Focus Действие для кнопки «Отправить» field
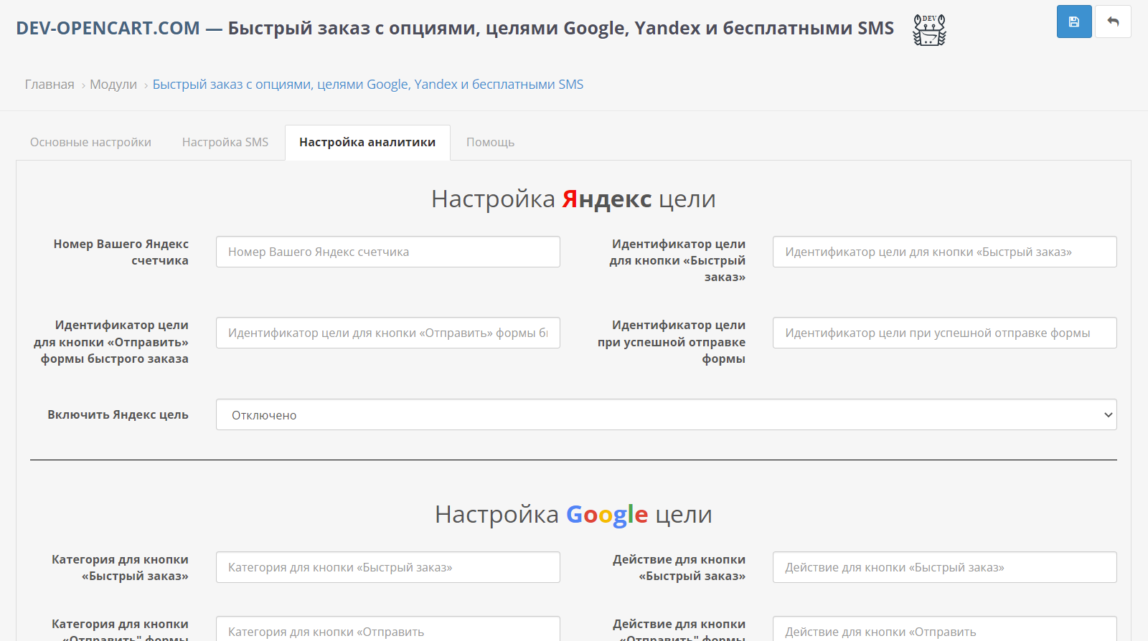Image resolution: width=1148 pixels, height=641 pixels. coord(945,629)
